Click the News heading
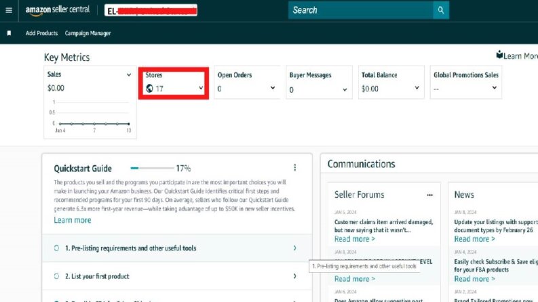Image resolution: width=538 pixels, height=302 pixels. coord(464,194)
